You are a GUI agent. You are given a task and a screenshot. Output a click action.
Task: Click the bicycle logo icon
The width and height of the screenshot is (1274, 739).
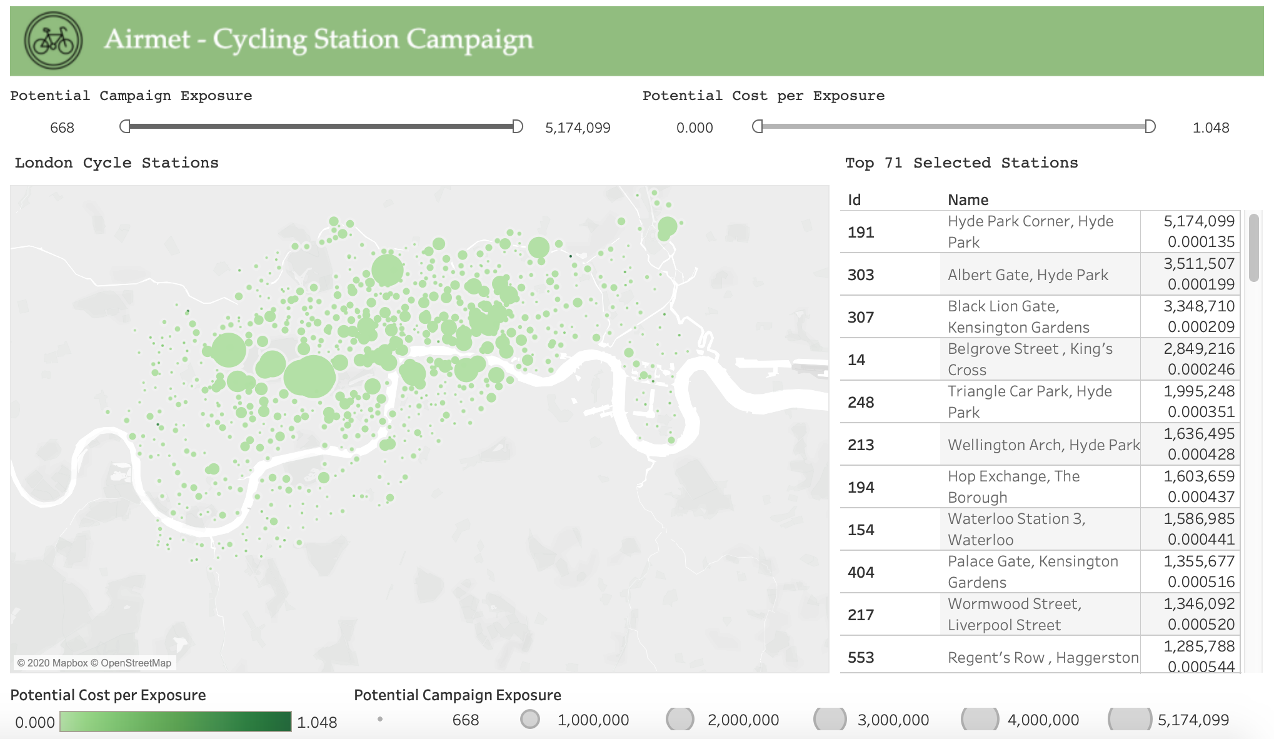click(53, 41)
